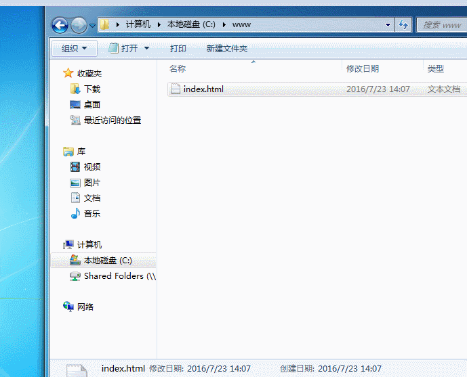Click the file preview icon in details pane
467x377 pixels.
click(77, 370)
